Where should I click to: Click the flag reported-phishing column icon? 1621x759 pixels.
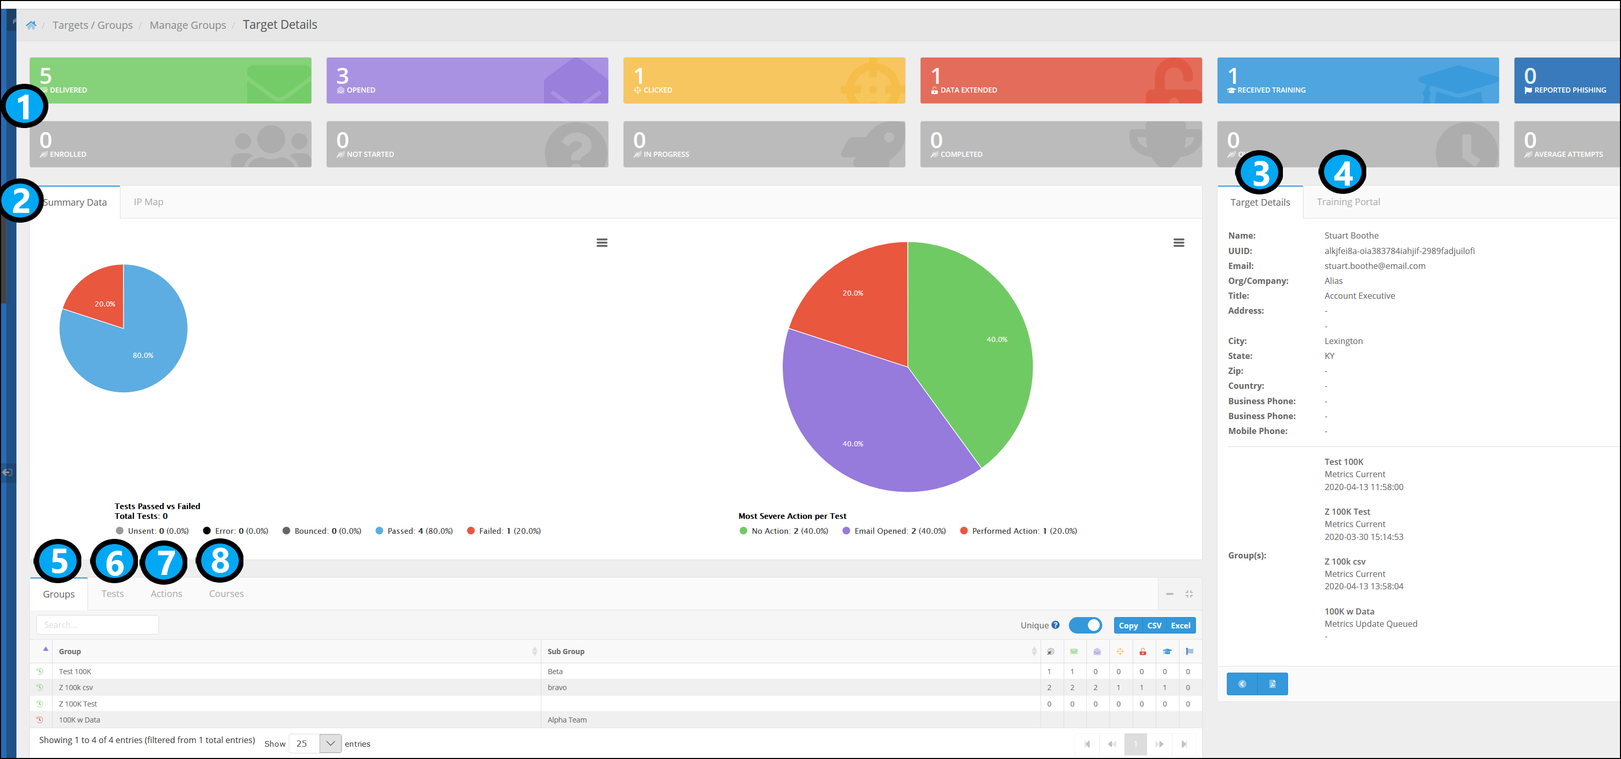[1189, 652]
